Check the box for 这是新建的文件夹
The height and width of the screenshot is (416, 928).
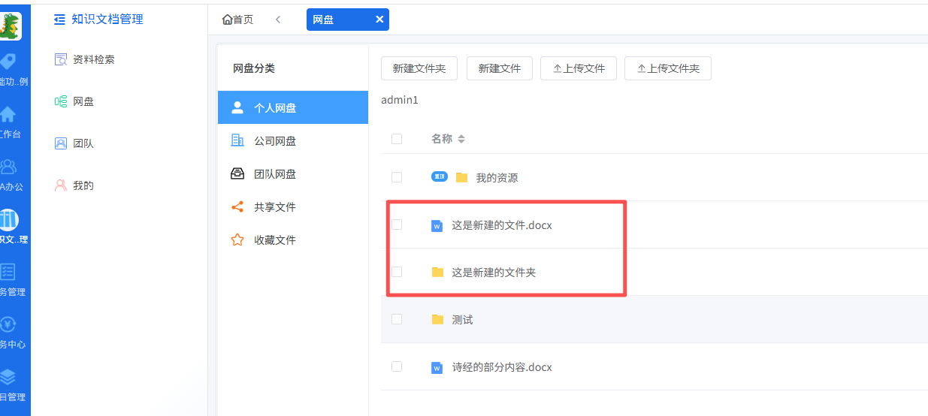coord(397,272)
